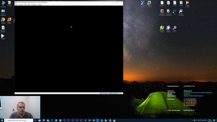
Task: Select the Google Chrome desktop shortcut
Action: tap(3, 21)
